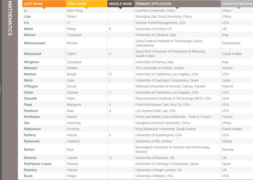The height and width of the screenshot is (180, 253).
Task: Click last name 'Liao'
Action: (27, 16)
